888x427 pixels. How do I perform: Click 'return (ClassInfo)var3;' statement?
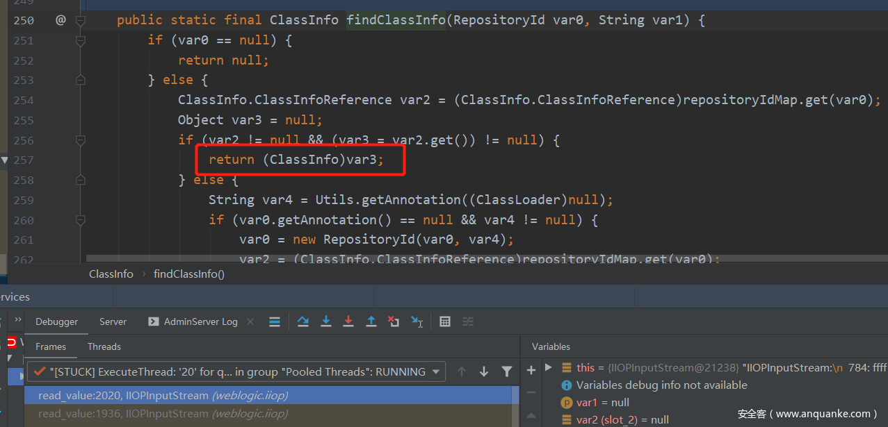tap(296, 160)
